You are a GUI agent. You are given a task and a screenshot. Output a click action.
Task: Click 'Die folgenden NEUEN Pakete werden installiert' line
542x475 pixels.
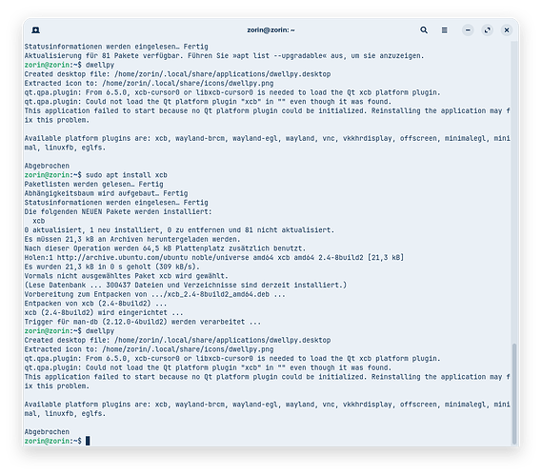coord(118,211)
